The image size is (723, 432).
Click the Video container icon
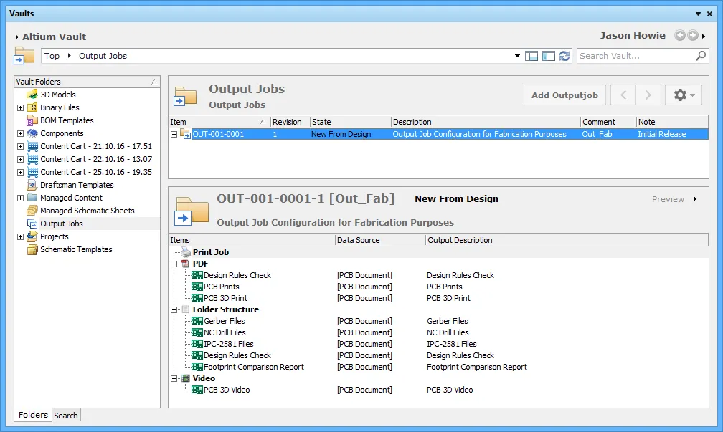point(185,378)
